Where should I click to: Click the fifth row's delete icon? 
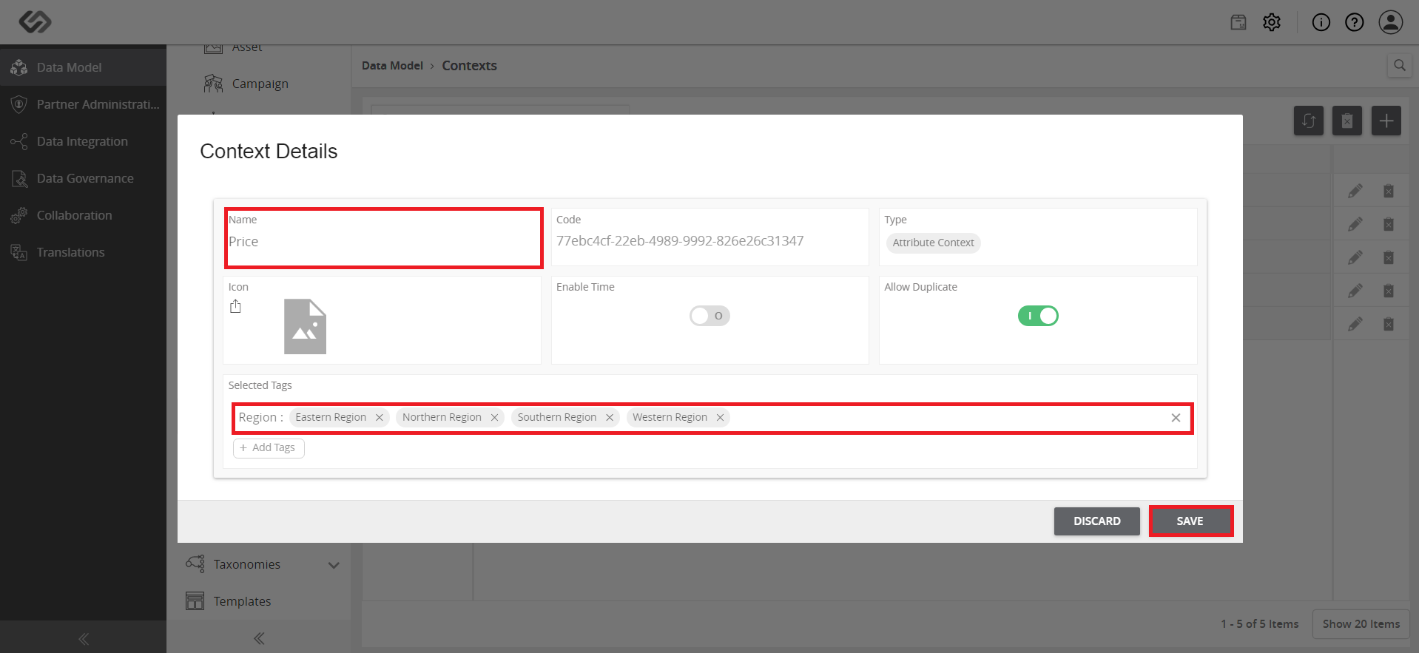click(1389, 324)
